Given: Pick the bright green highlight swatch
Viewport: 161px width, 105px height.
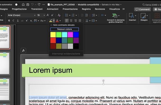Looking at the screenshot, I should click(x=59, y=35).
